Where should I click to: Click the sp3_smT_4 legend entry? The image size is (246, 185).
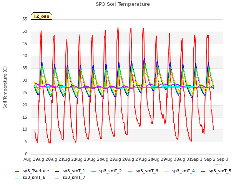[180, 171]
